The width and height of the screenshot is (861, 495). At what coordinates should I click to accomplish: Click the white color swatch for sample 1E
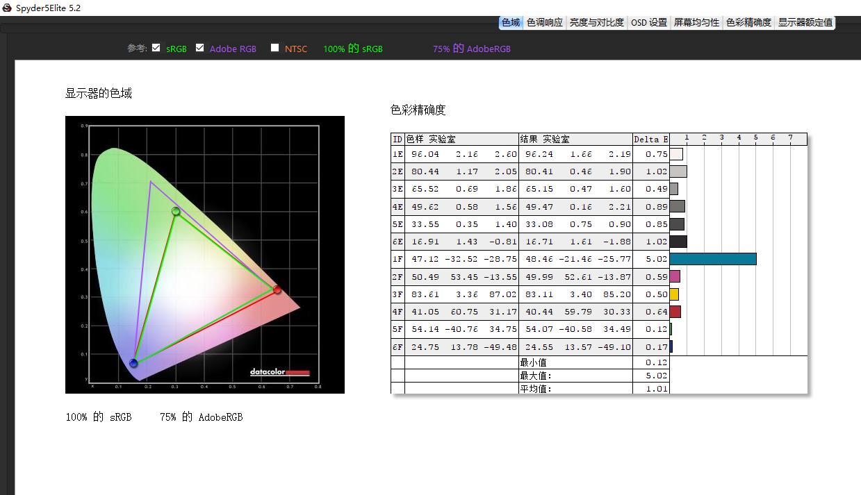[675, 153]
